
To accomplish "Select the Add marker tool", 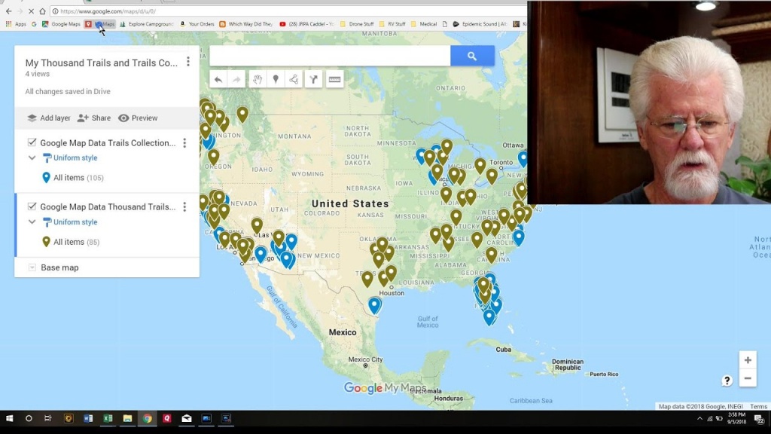I will 276,80.
